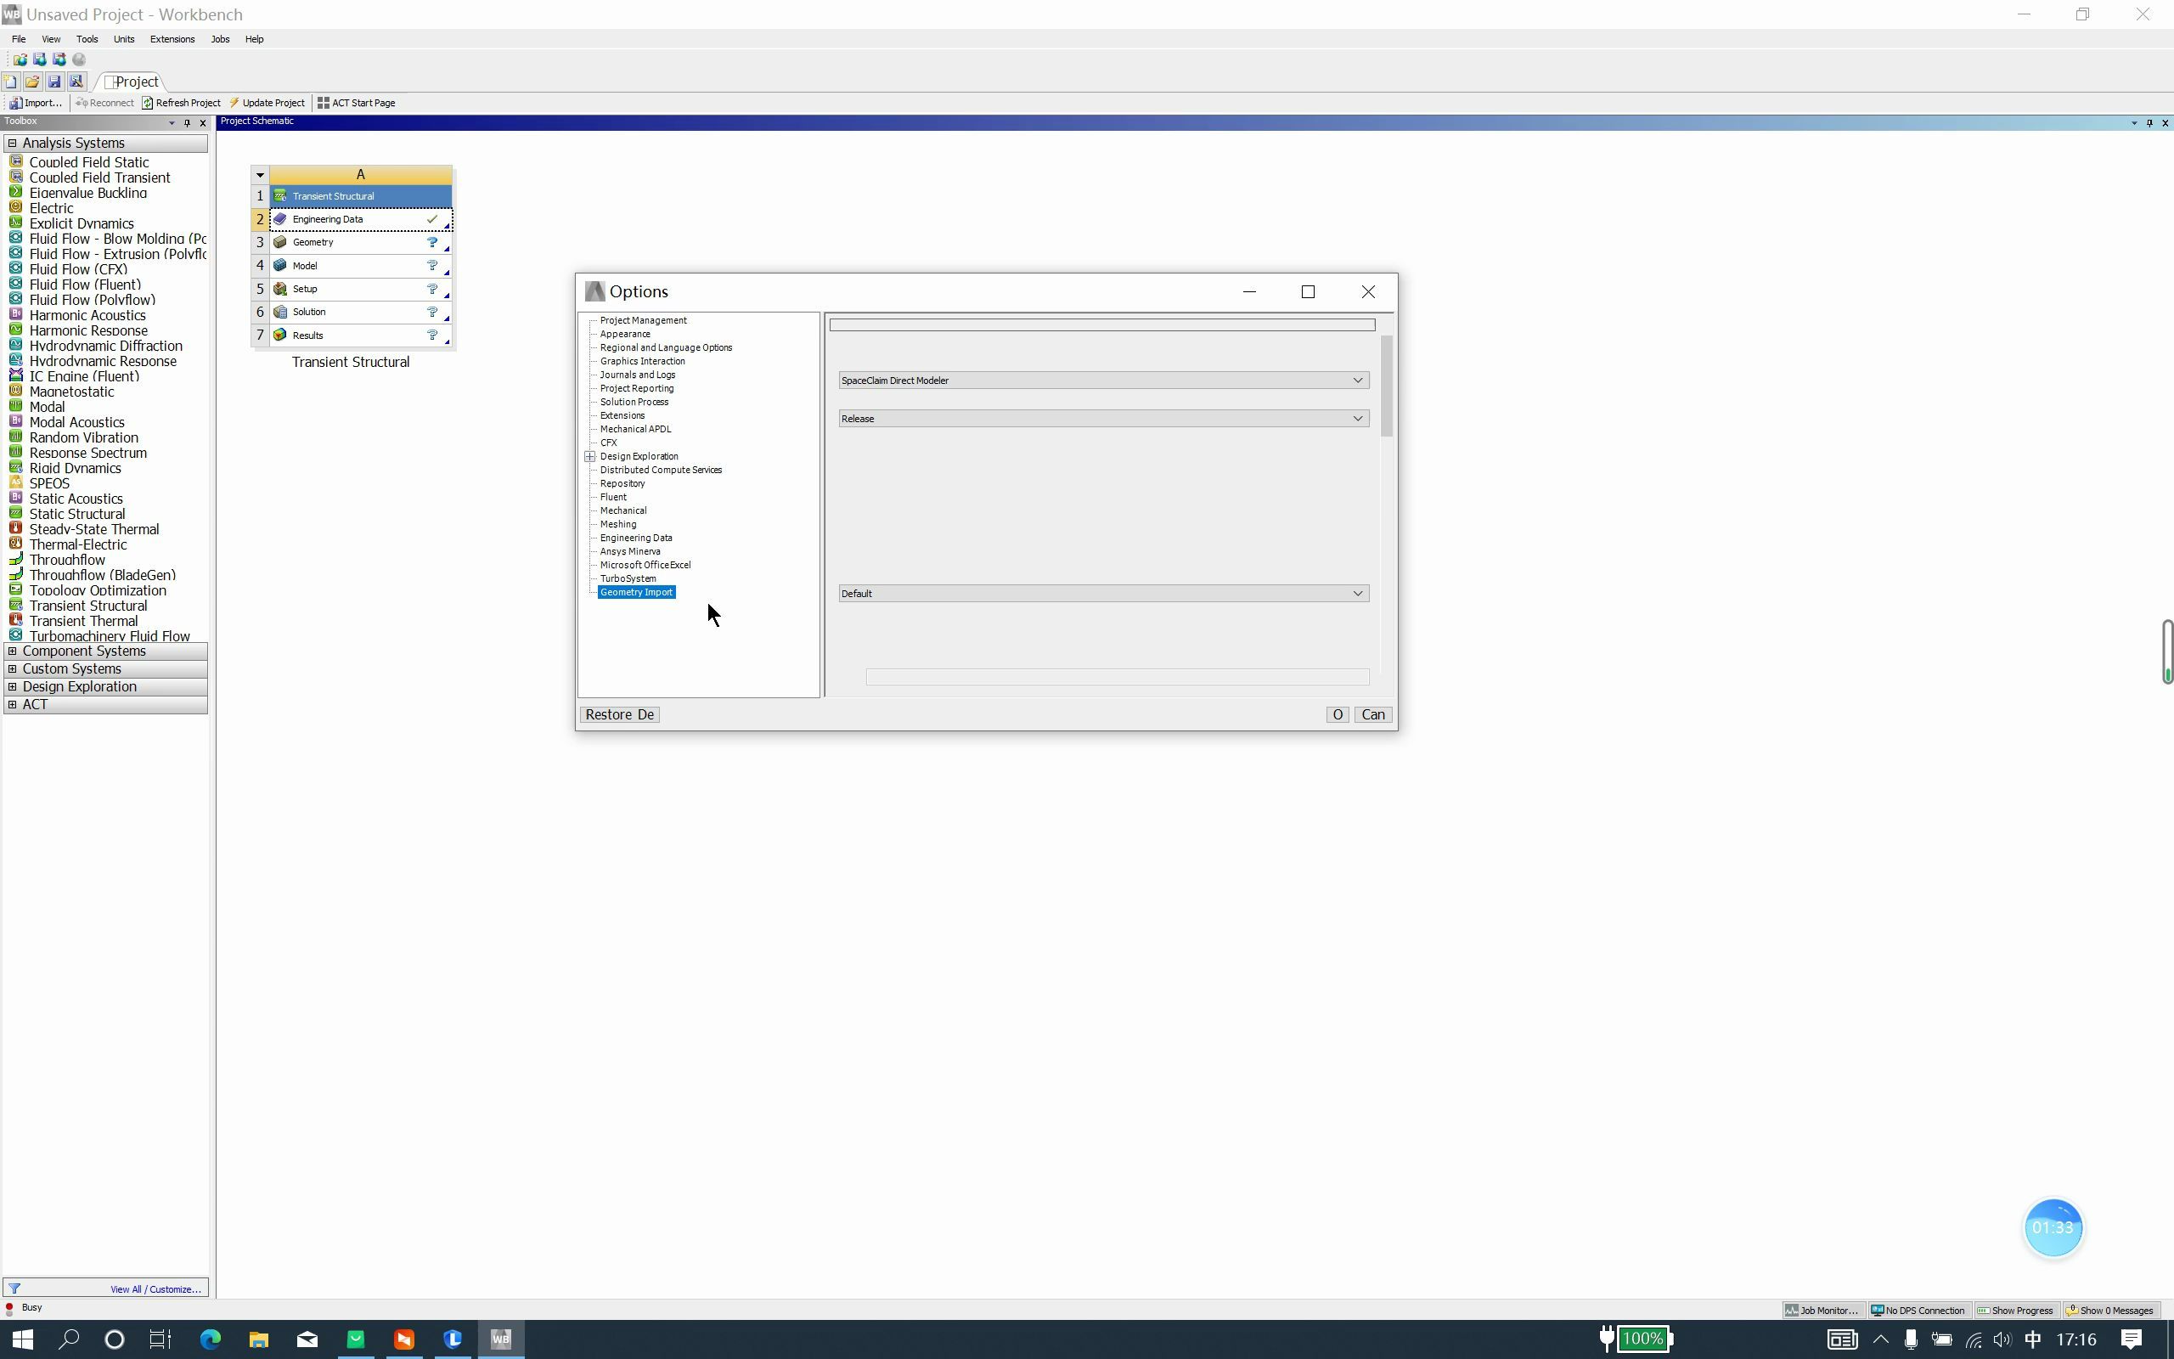Select the Fluid Flow (Fluent) system icon
The width and height of the screenshot is (2174, 1359).
coord(15,284)
